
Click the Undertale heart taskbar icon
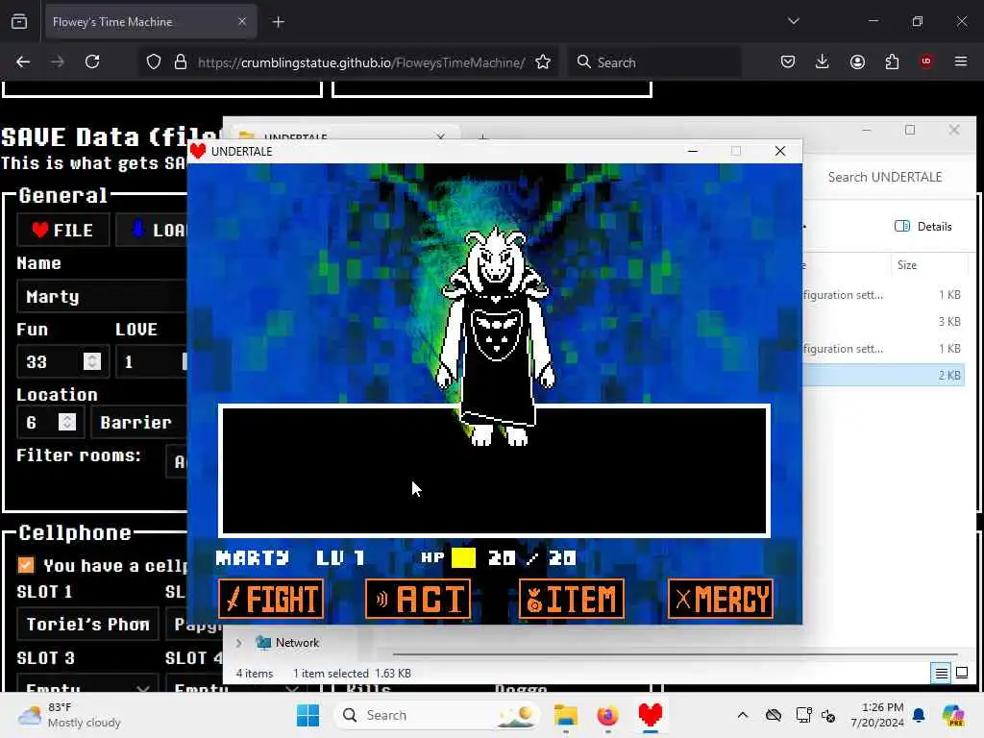click(x=651, y=715)
